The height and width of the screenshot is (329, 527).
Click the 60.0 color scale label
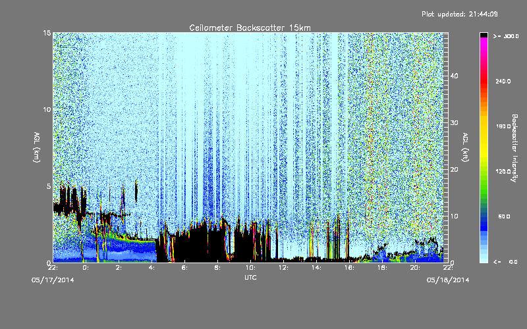[x=504, y=216]
